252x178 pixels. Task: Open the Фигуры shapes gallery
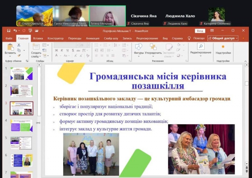point(139,47)
